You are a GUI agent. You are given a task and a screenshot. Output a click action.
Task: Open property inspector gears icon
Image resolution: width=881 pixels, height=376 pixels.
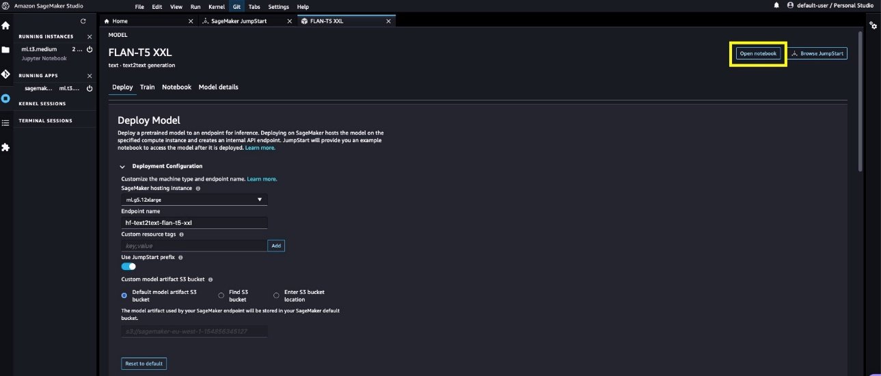point(873,25)
